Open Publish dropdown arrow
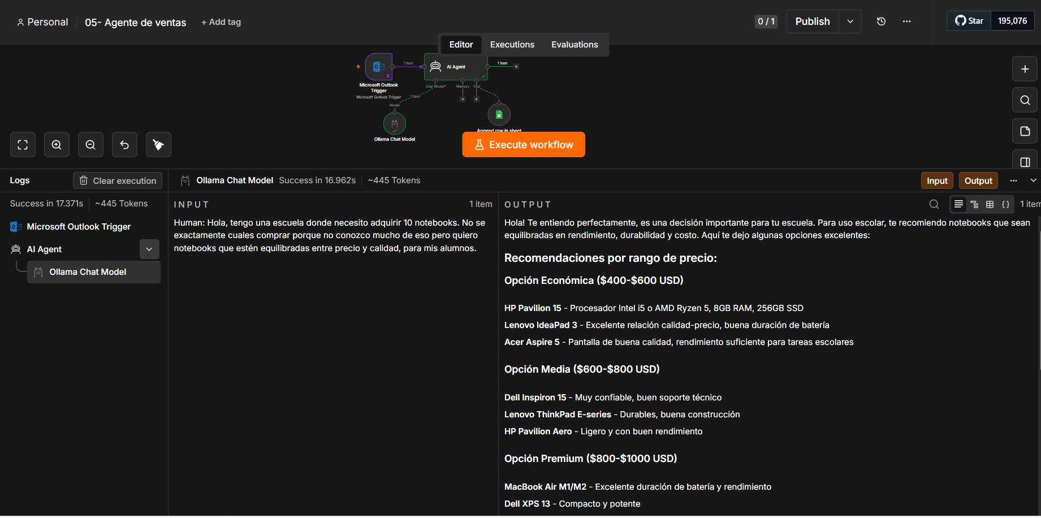Image resolution: width=1041 pixels, height=518 pixels. 850,21
